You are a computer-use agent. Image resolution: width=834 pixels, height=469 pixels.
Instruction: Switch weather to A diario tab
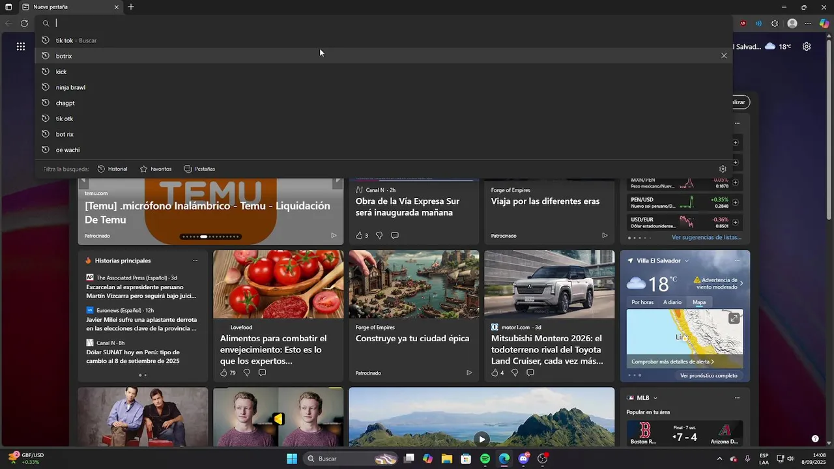click(x=672, y=302)
